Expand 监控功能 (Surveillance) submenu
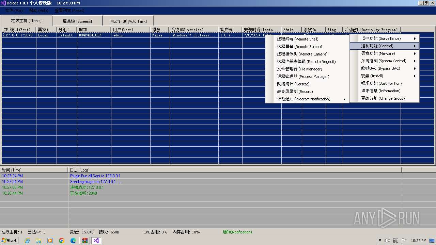This screenshot has height=245, width=436. [384, 38]
